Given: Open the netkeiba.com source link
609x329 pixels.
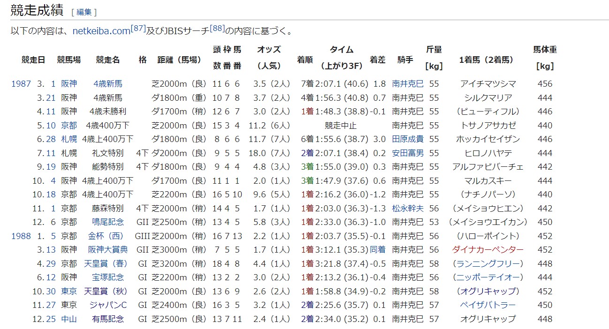Looking at the screenshot, I should [101, 31].
